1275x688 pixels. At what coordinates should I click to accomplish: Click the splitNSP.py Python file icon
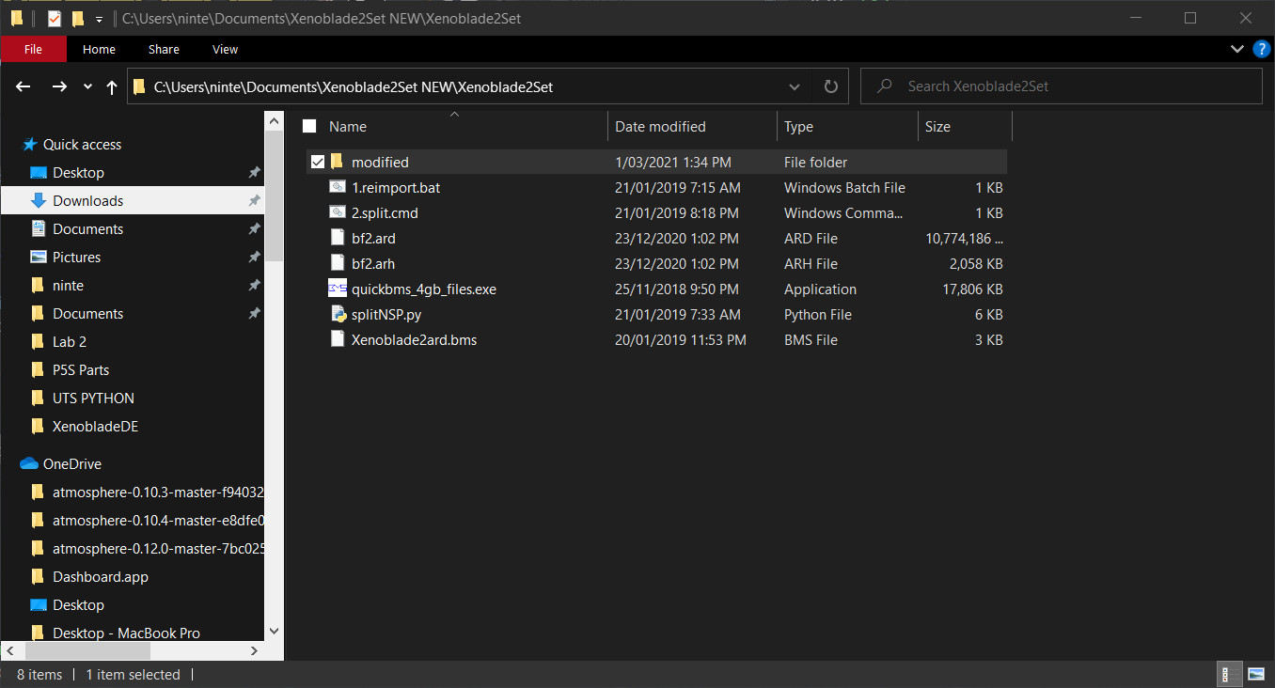pyautogui.click(x=338, y=314)
